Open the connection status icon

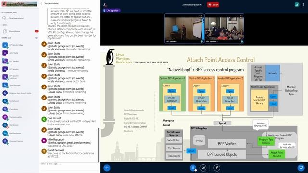tap(297, 4)
